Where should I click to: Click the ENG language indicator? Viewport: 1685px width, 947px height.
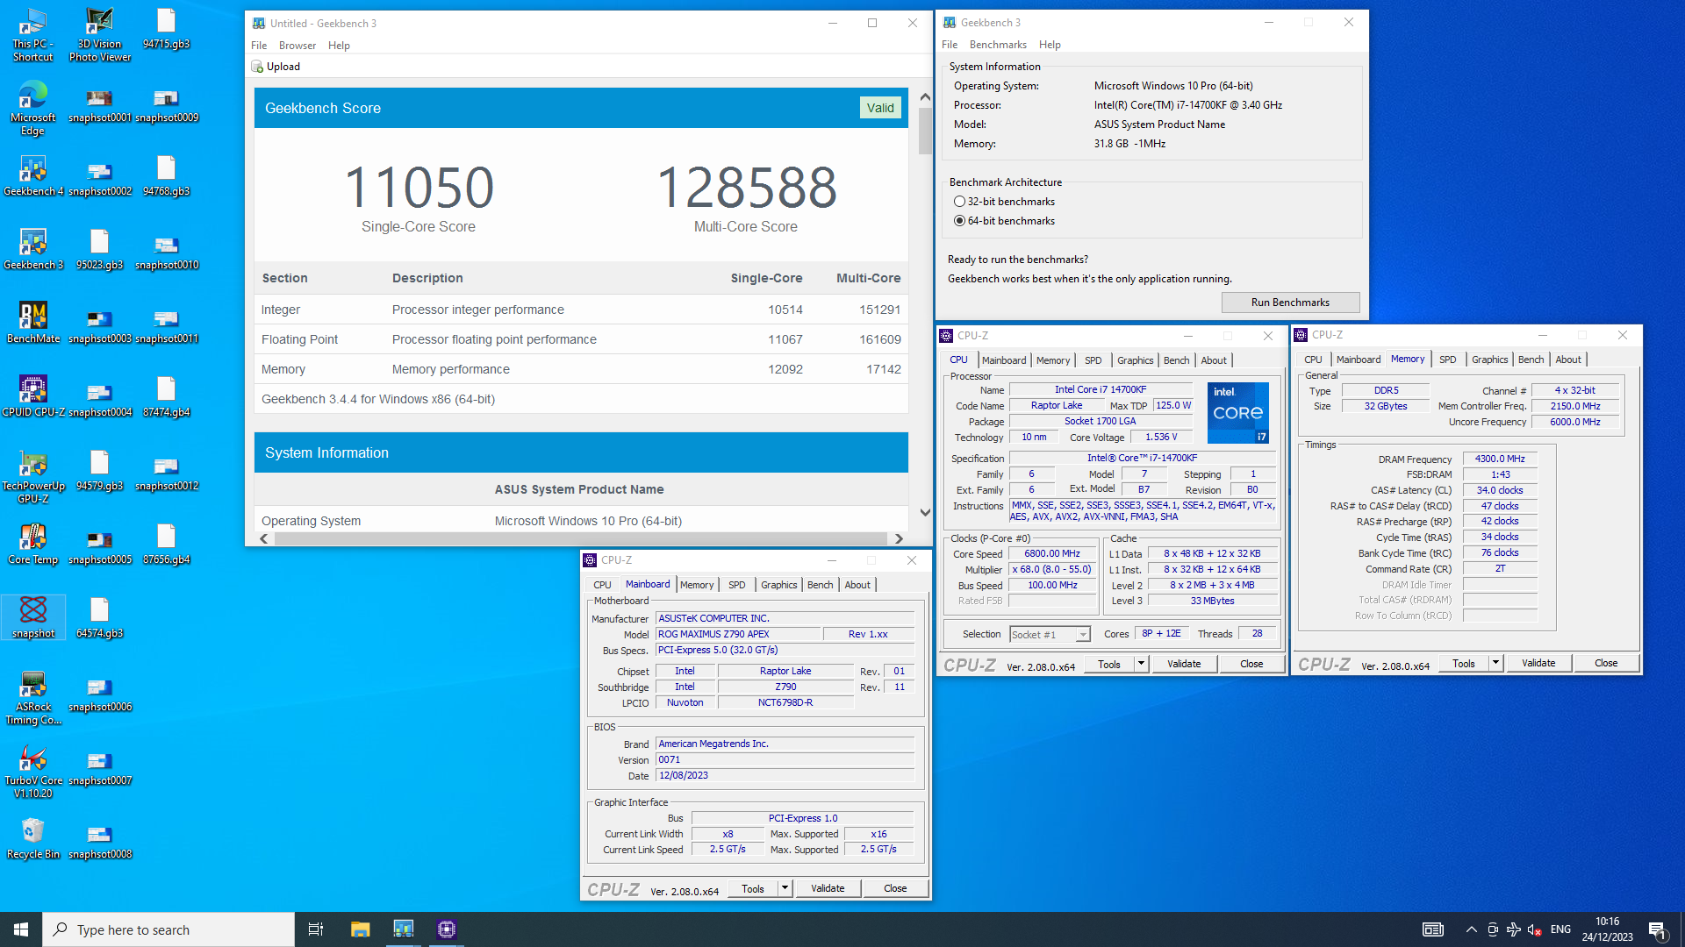click(1560, 929)
